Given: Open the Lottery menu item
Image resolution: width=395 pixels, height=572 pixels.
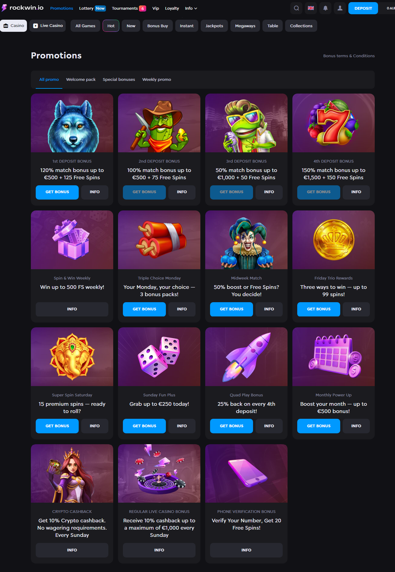Looking at the screenshot, I should click(x=86, y=8).
